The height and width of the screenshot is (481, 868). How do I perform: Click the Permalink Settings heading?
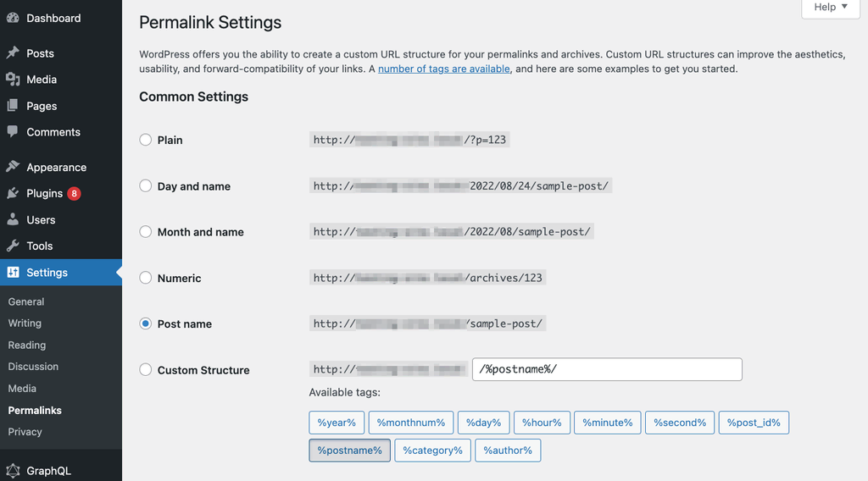(x=210, y=22)
